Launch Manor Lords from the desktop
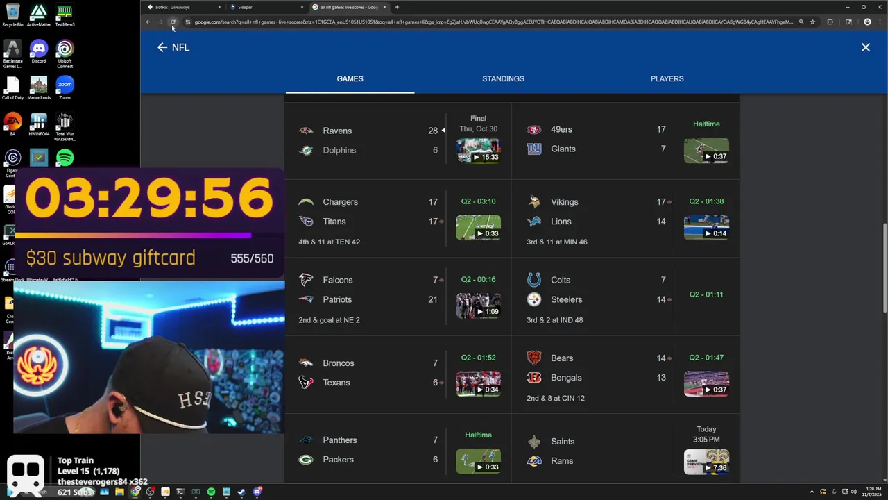The height and width of the screenshot is (500, 888). pyautogui.click(x=39, y=88)
